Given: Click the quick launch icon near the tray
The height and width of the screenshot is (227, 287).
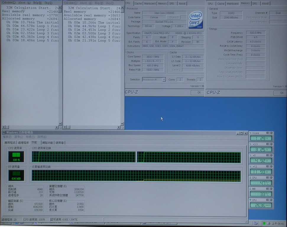Looking at the screenshot, I should 256,223.
